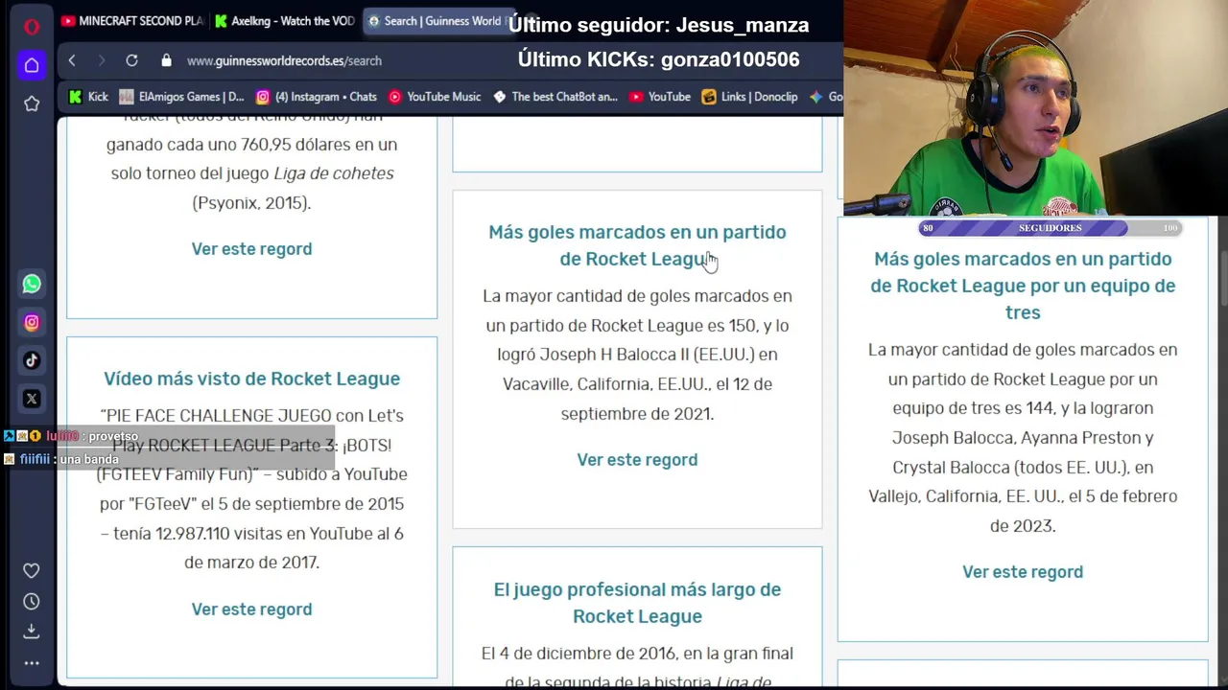Open WhatsApp from the Opera sidebar
1228x690 pixels.
coord(32,284)
